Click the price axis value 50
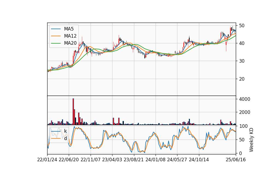 coord(242,26)
